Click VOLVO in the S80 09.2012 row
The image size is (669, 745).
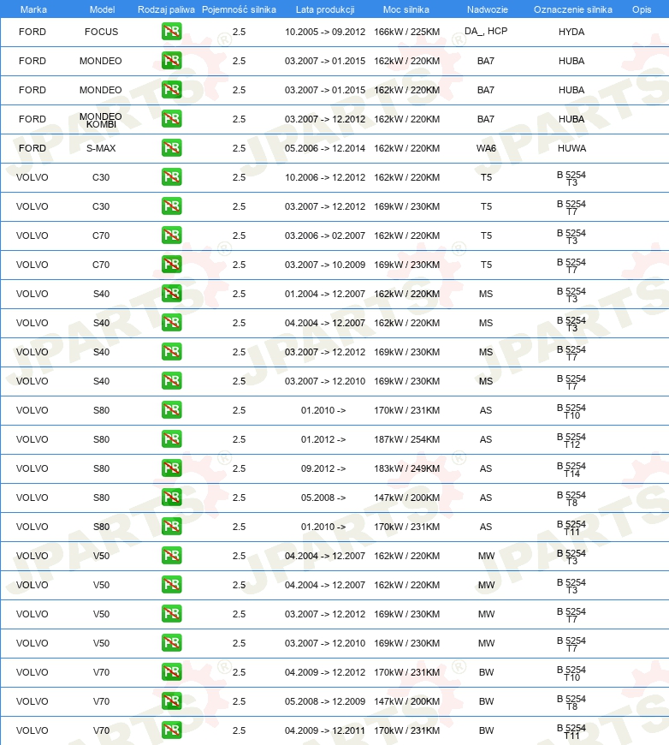pos(33,468)
